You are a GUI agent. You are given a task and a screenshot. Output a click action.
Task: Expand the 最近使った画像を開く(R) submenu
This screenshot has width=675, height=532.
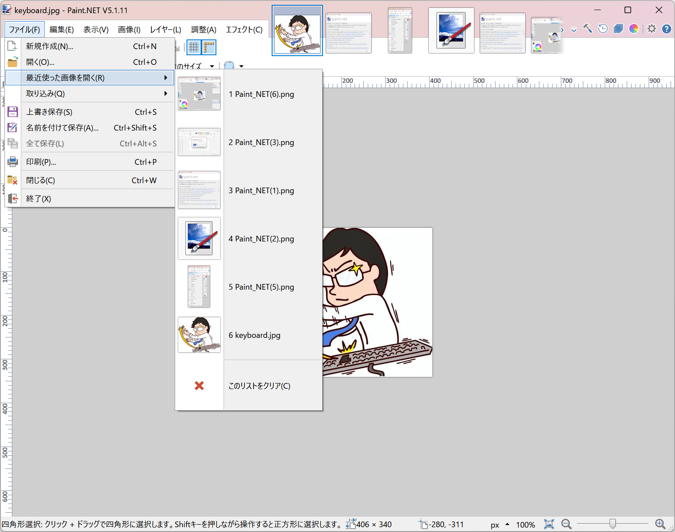click(90, 78)
